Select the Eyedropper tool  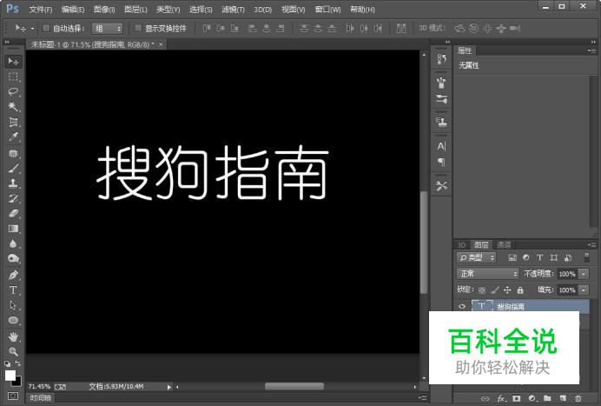13,137
